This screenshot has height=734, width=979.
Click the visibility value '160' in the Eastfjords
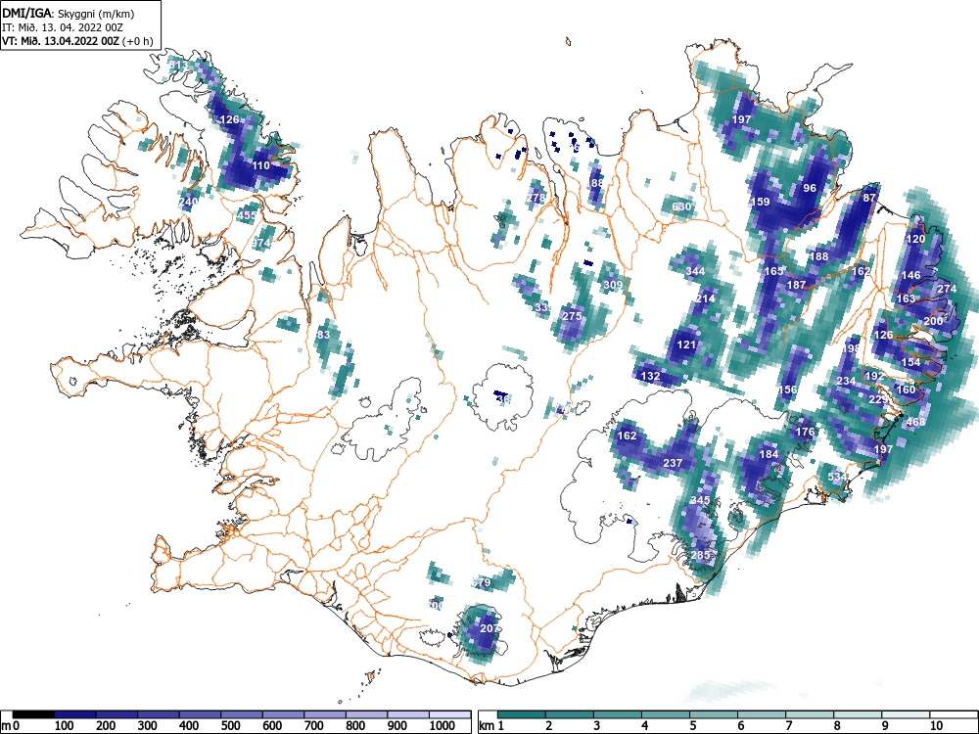[x=906, y=390]
